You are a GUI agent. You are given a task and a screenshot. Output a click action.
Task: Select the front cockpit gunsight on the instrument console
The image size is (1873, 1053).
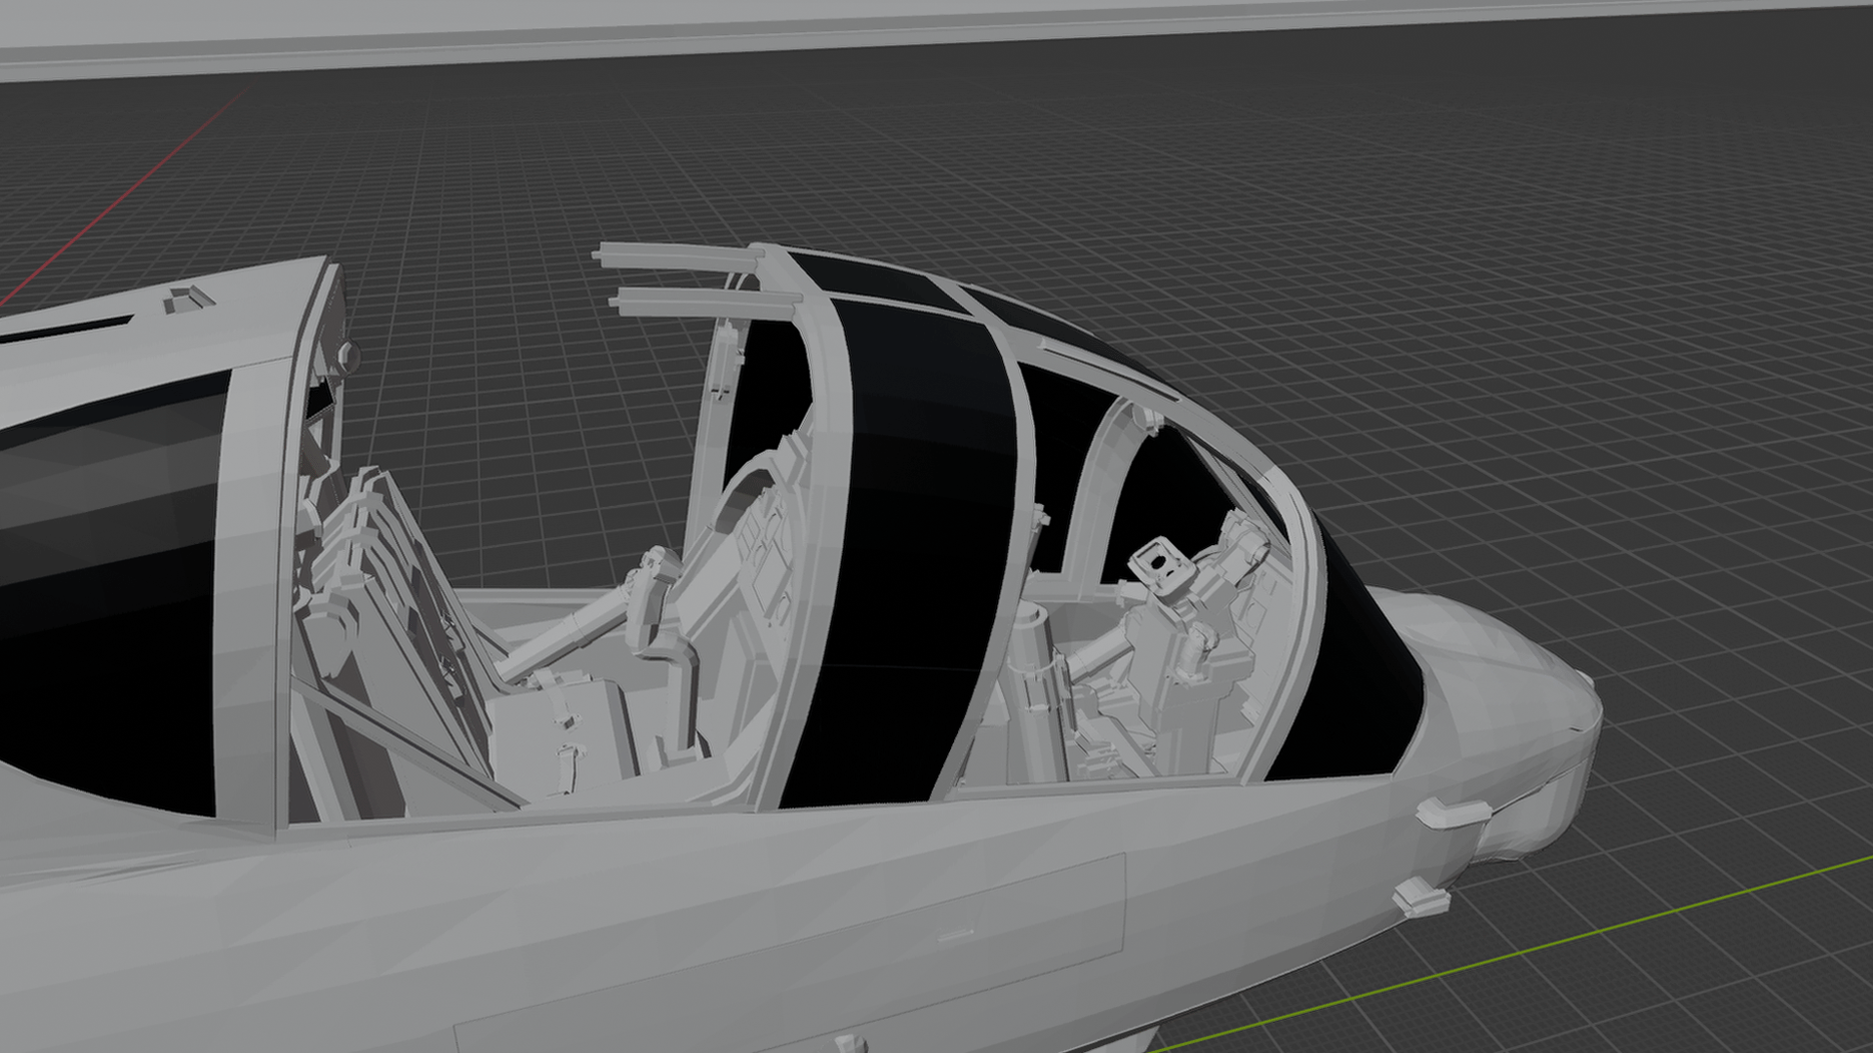pos(1161,565)
